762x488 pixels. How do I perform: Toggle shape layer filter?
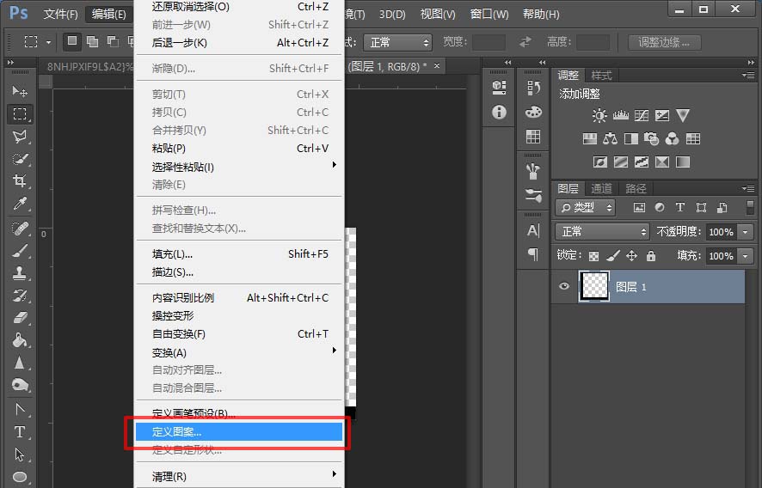[x=701, y=208]
